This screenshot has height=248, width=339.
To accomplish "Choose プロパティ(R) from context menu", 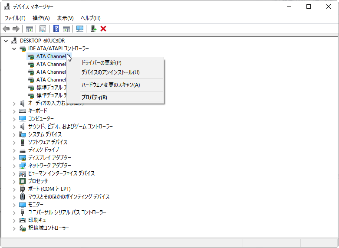I will pyautogui.click(x=115, y=98).
